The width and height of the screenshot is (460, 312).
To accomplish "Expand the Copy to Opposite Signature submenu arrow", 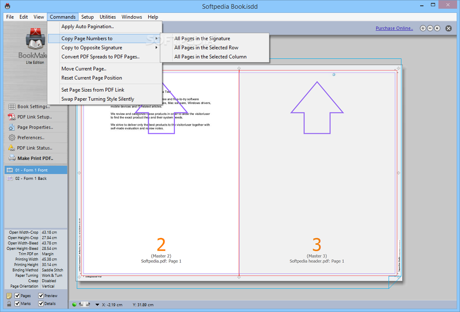I will click(157, 47).
